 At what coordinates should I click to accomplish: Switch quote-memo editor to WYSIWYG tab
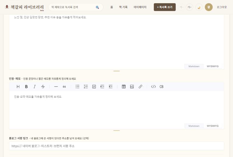(x=213, y=126)
